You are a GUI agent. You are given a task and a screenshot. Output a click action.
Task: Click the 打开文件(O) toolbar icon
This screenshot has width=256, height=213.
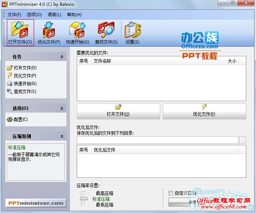pos(20,32)
